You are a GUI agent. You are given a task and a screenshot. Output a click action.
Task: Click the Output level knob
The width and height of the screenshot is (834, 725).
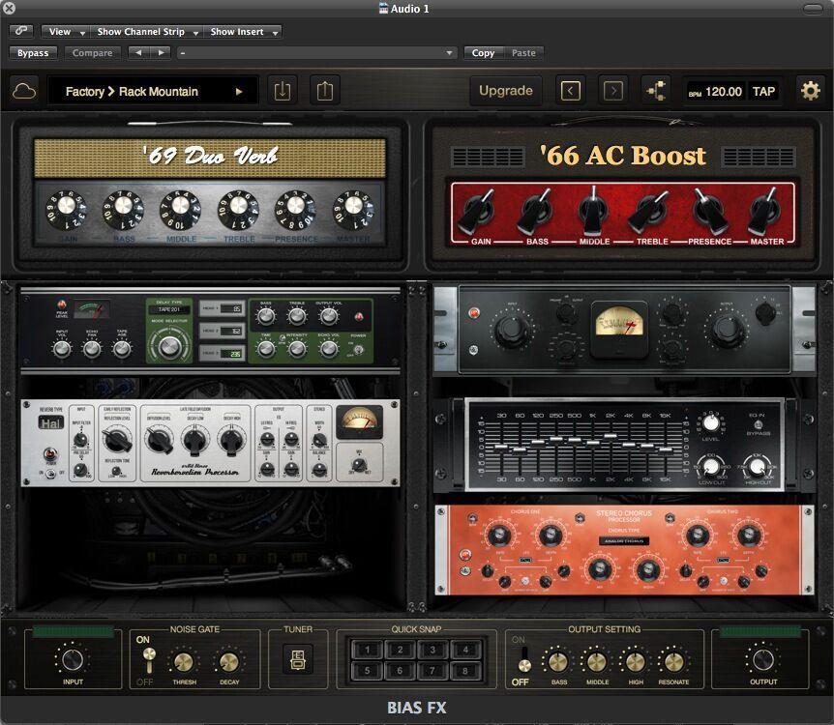pos(763,659)
